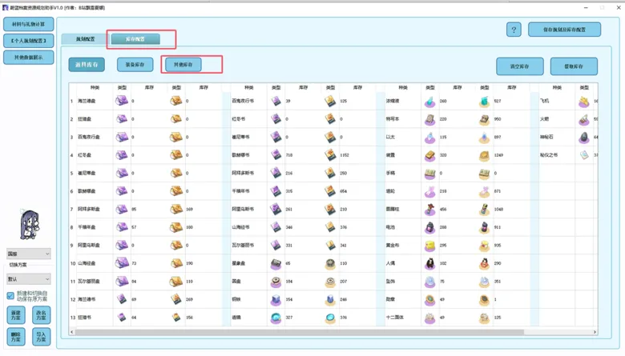625x356 pixels.
Task: Select the 山海经盘 row label
Action: (x=86, y=263)
